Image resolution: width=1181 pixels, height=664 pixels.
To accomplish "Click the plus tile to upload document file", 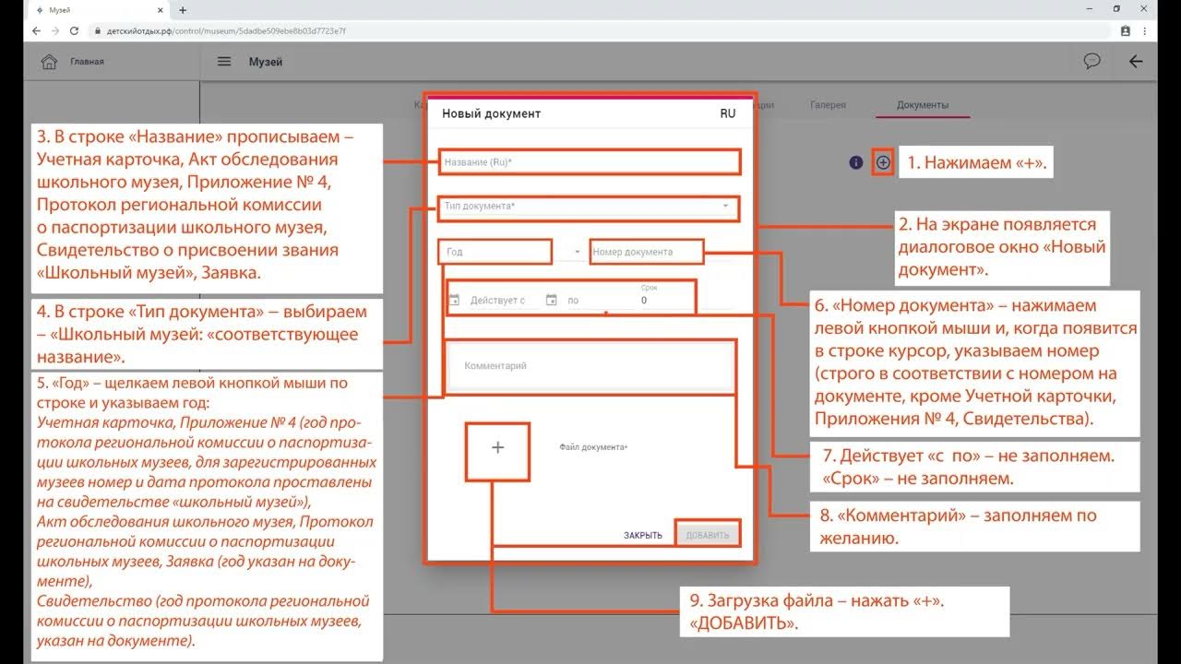I will click(x=498, y=447).
